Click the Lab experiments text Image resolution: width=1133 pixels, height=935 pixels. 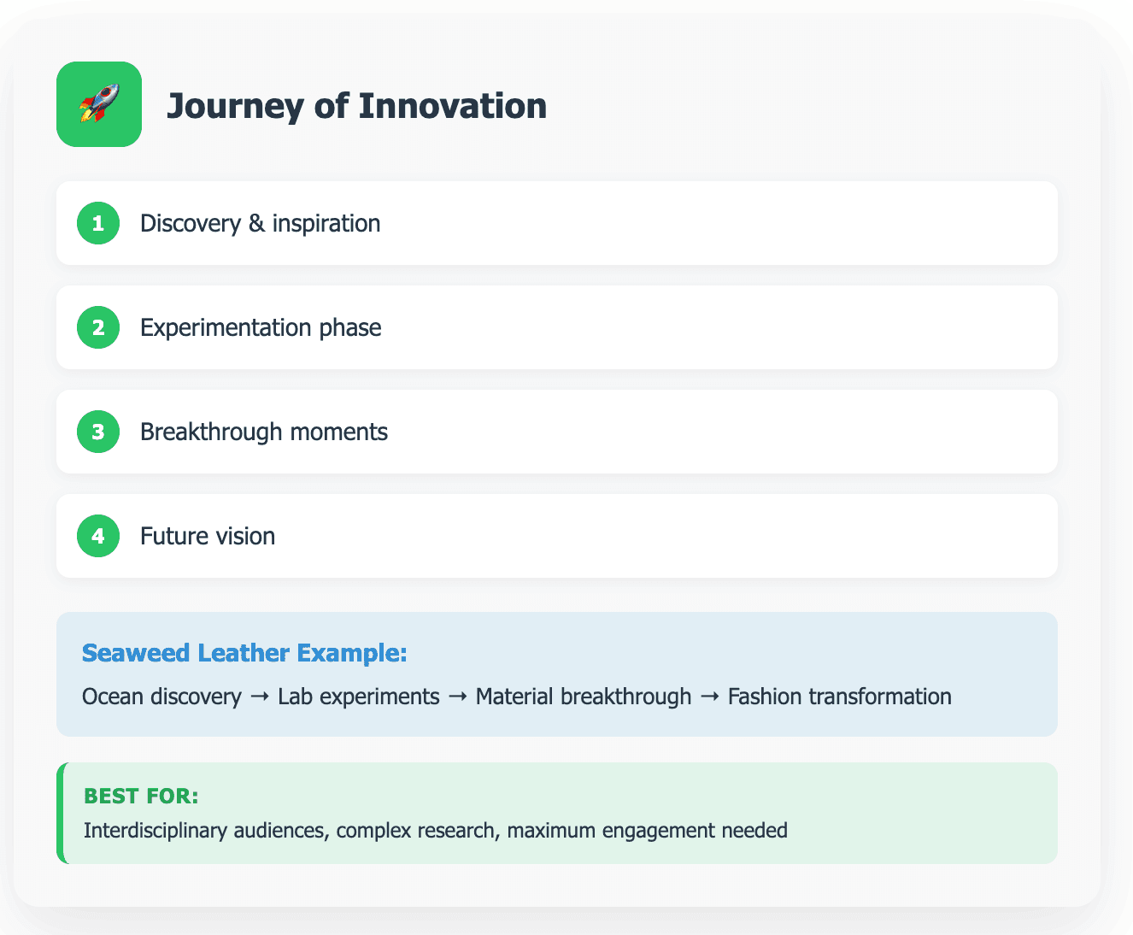(x=359, y=697)
